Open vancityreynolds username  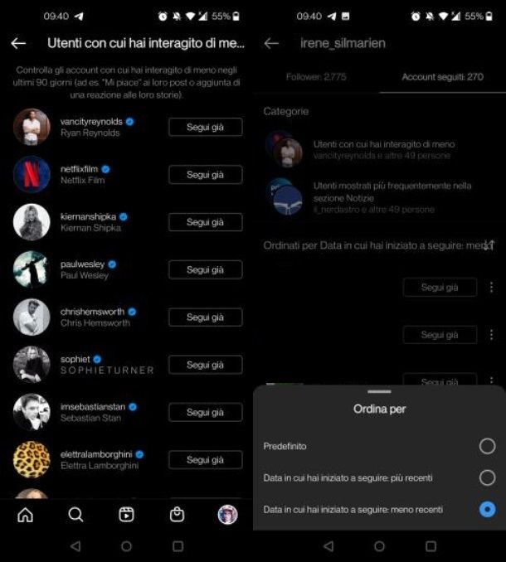pos(91,122)
